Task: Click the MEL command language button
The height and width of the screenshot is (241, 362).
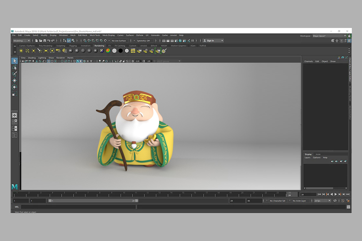Action: (16, 207)
